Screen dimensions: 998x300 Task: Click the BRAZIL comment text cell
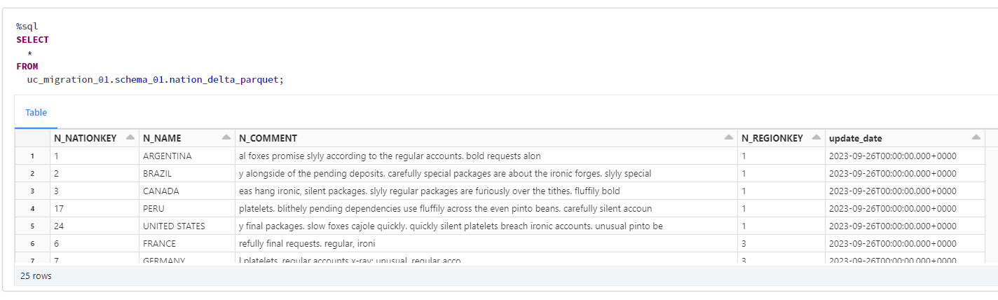[445, 173]
